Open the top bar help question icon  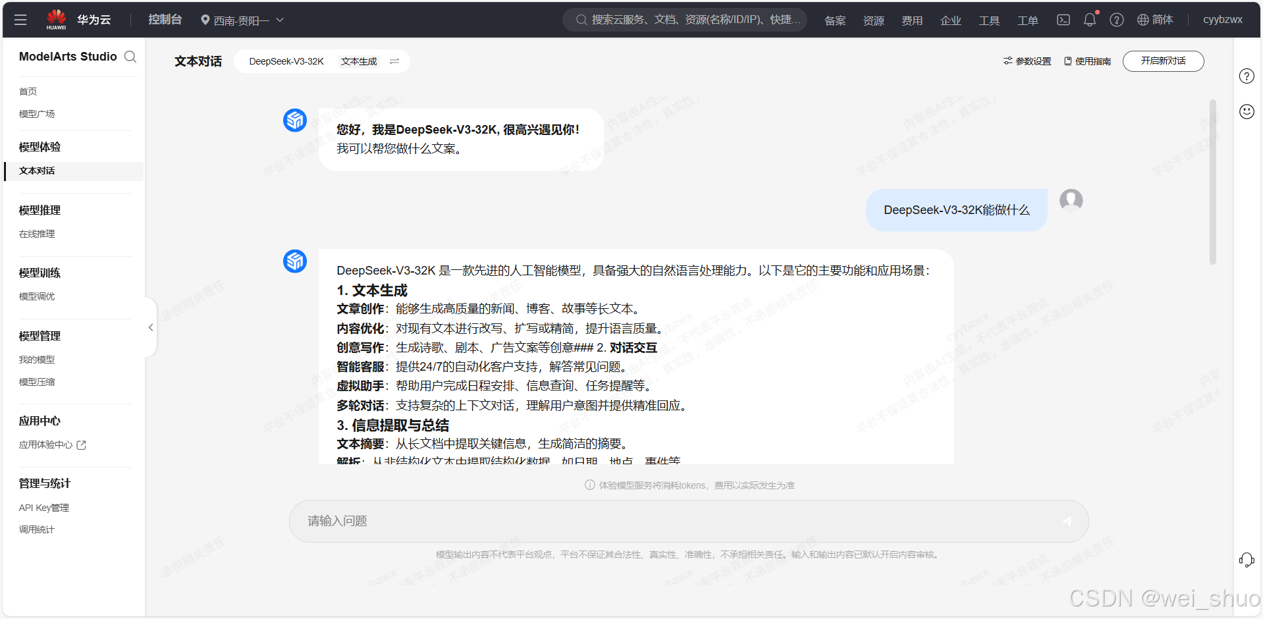(x=1117, y=20)
